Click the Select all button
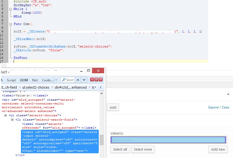Viewport: 237px width, 164px height. [120, 149]
